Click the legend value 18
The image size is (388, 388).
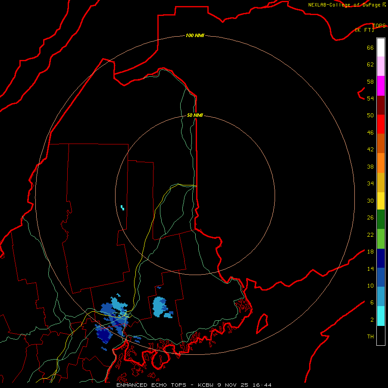pos(370,252)
